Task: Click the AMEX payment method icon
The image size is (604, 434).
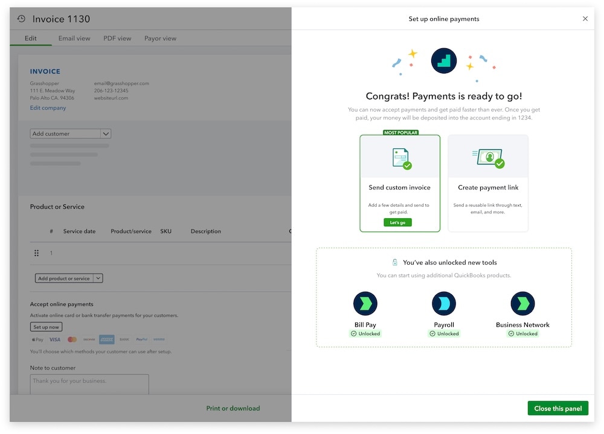Action: [106, 339]
